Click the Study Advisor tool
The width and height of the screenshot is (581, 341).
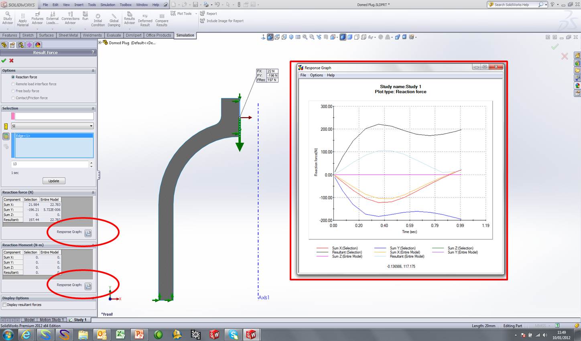tap(8, 18)
